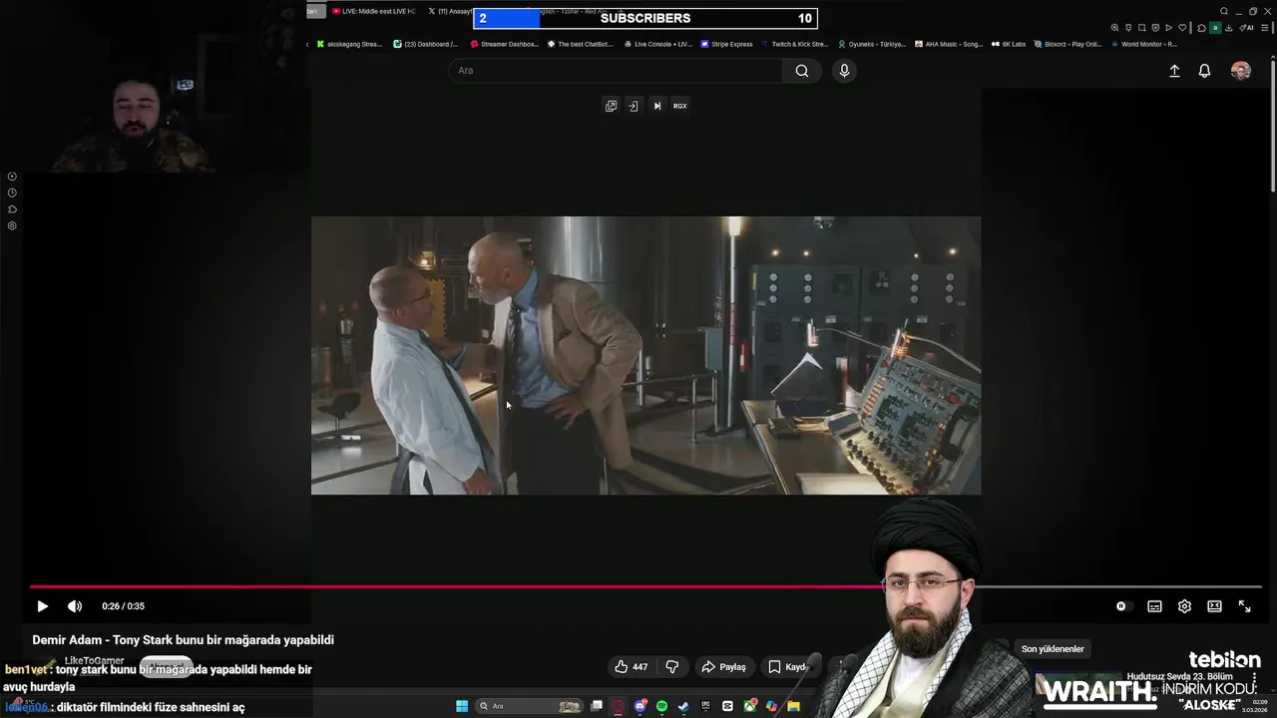1277x718 pixels.
Task: Switch to the X Anasayfa browser tab
Action: coord(449,11)
